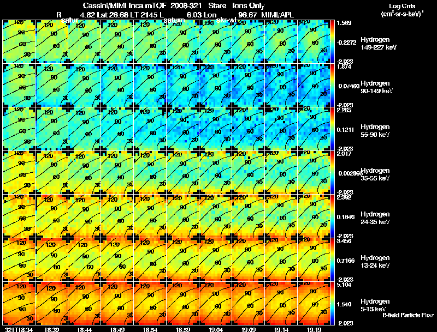This screenshot has width=437, height=332.
Task: Click the Hydrogen 13-24 keV row label
Action: (375, 262)
